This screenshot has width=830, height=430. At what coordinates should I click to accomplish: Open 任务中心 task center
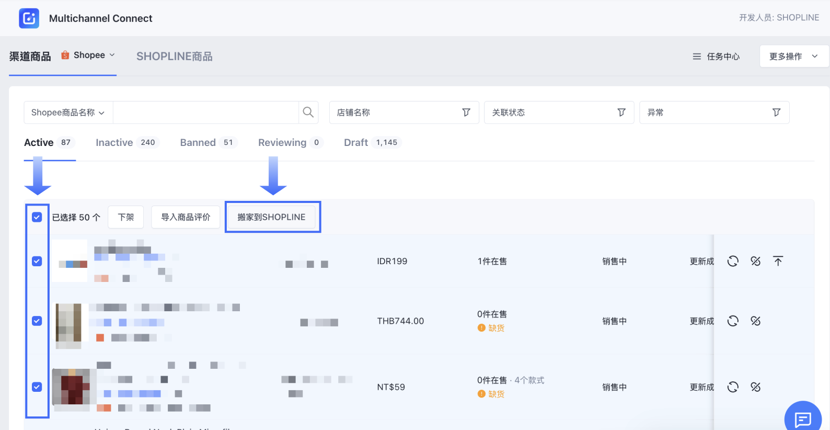tap(716, 56)
